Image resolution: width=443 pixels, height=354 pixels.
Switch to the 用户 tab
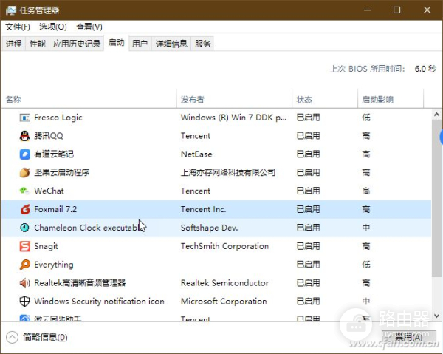point(140,44)
